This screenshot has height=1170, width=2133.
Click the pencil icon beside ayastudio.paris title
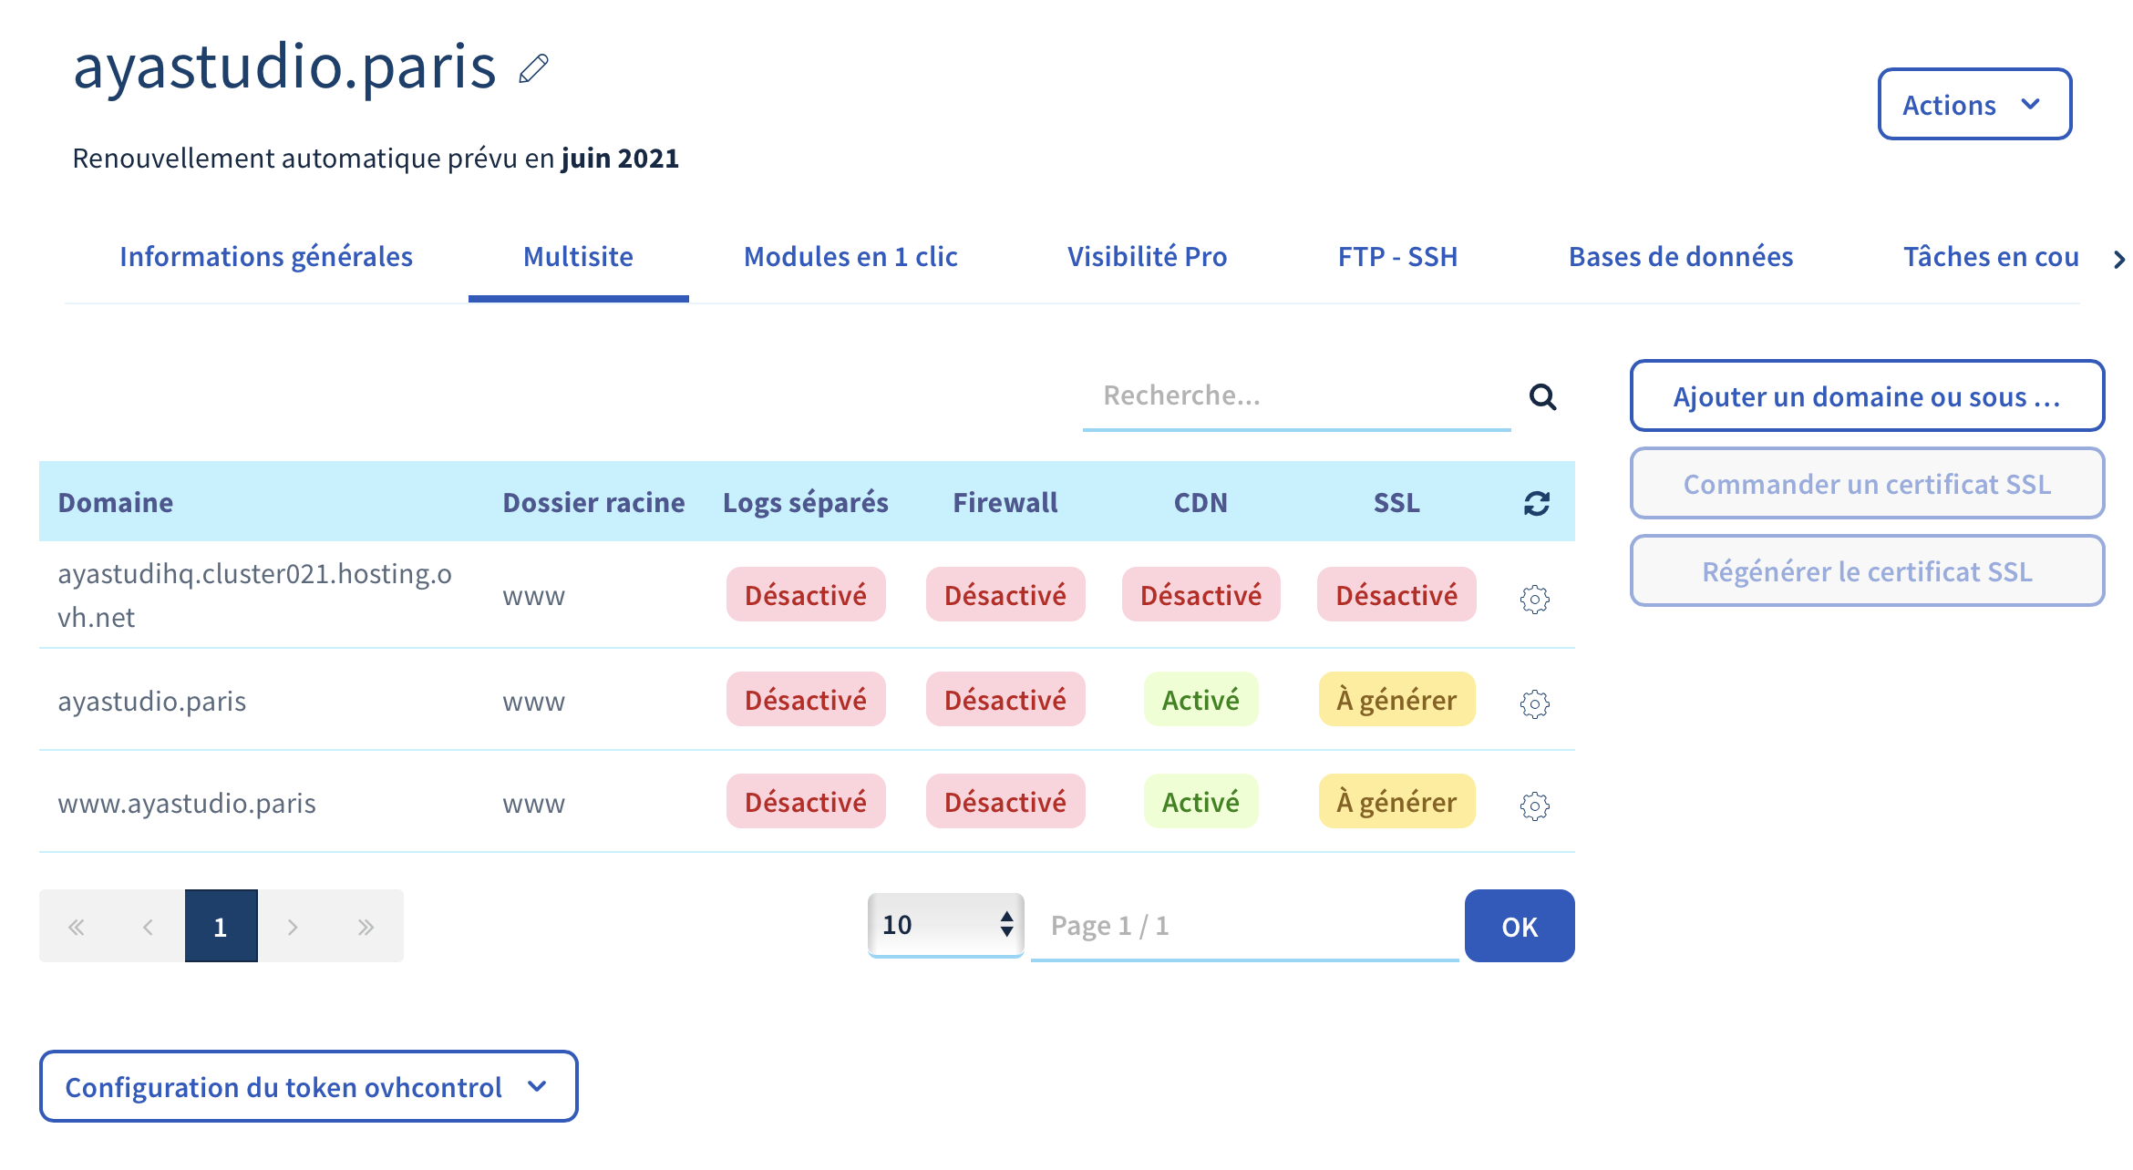click(534, 68)
